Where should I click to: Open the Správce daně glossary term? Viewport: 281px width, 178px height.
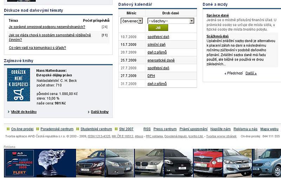click(x=217, y=15)
